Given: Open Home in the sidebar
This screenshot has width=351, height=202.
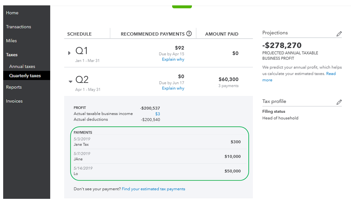Looking at the screenshot, I should coord(12,13).
